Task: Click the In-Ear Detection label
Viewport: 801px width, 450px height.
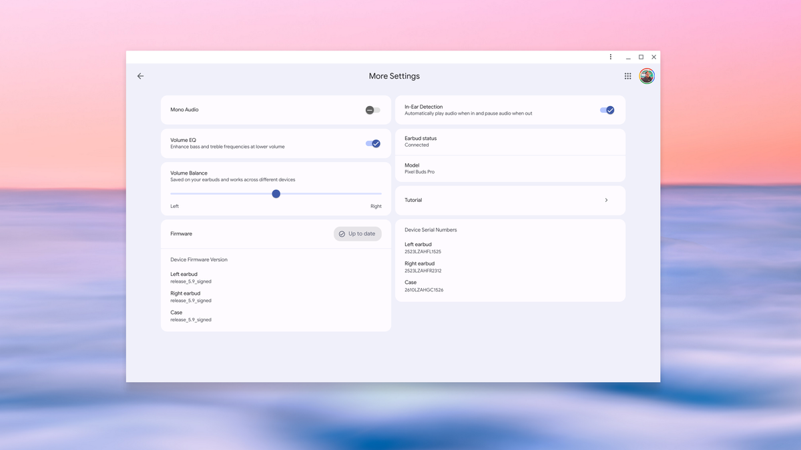Action: [424, 107]
